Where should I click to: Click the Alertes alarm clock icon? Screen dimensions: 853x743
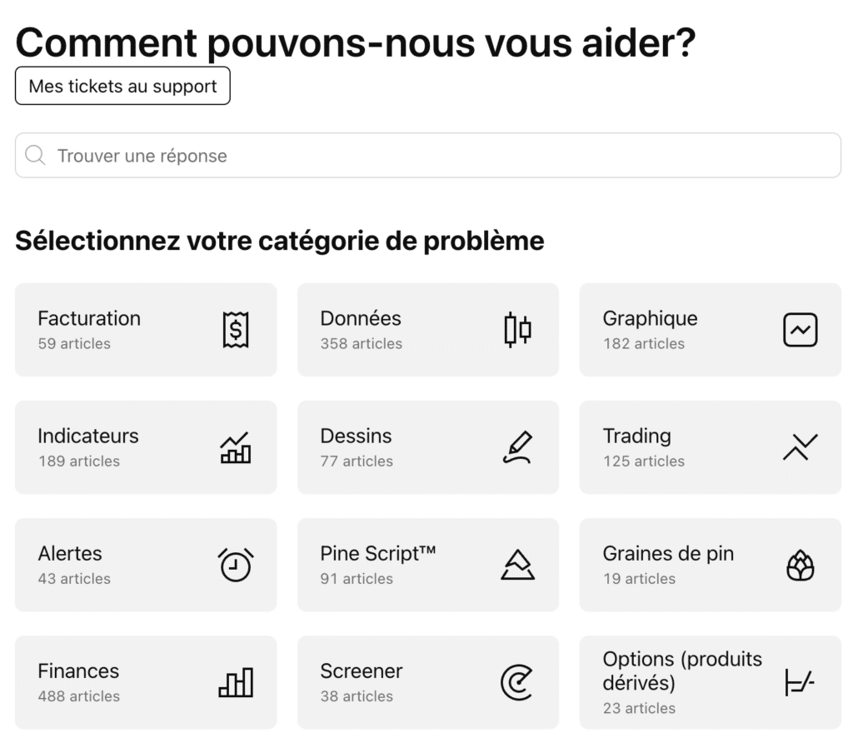236,565
